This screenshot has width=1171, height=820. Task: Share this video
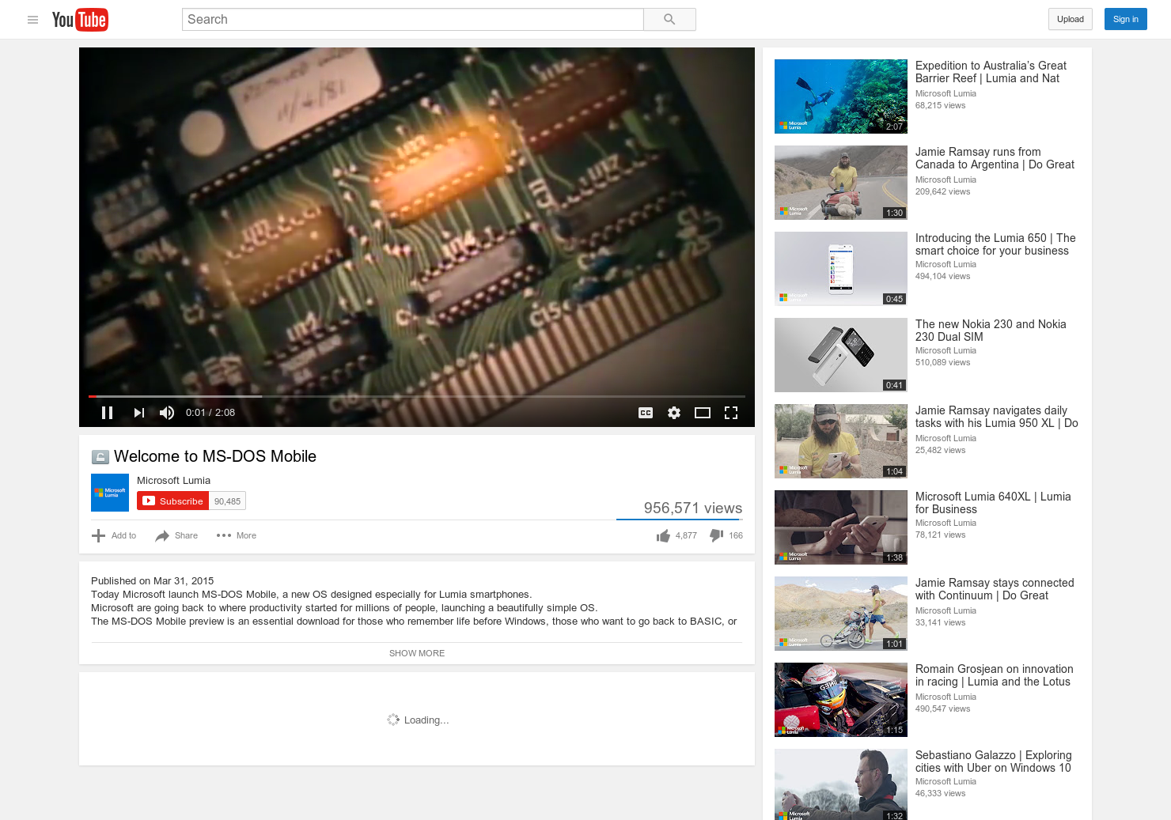click(x=176, y=536)
